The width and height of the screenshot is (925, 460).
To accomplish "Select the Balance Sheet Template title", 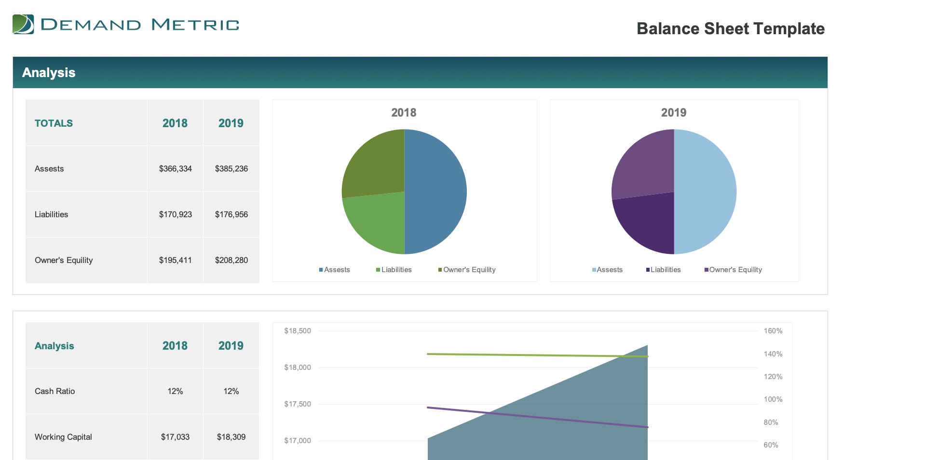I will (x=731, y=28).
